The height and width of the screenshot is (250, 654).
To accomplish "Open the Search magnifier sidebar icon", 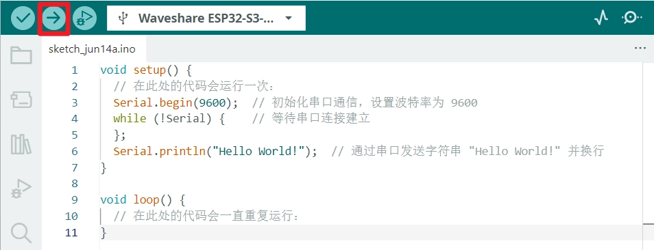I will pos(21,233).
